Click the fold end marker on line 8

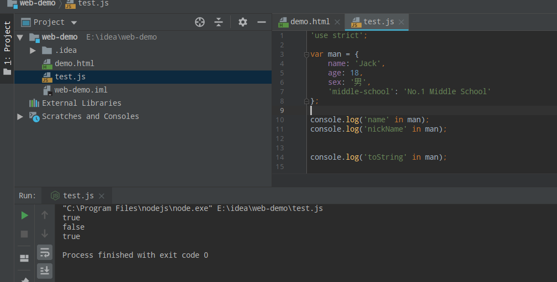306,101
